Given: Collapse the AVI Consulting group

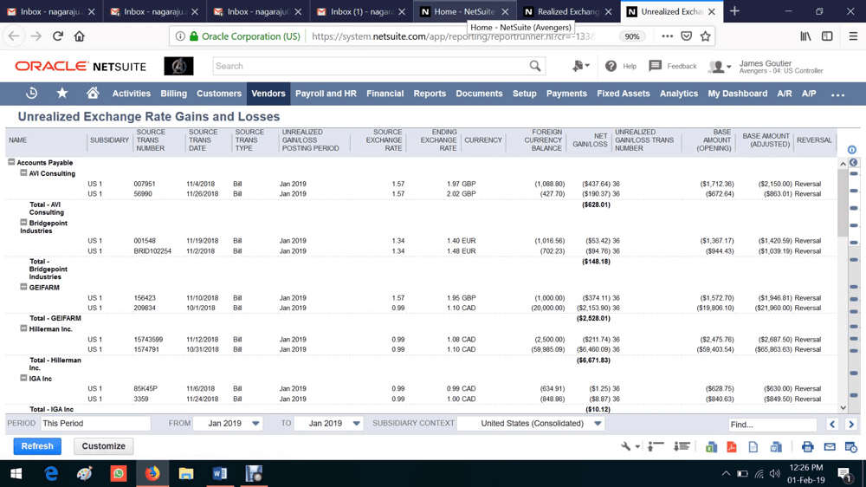Looking at the screenshot, I should tap(23, 172).
